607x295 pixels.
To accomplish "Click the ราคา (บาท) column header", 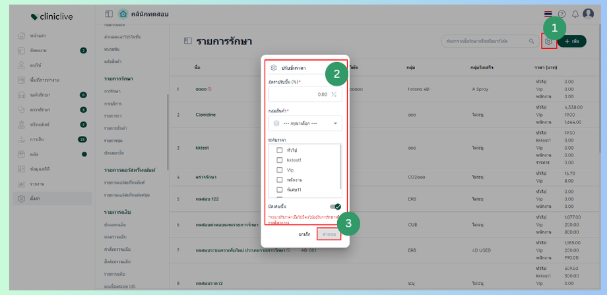I will click(x=546, y=67).
